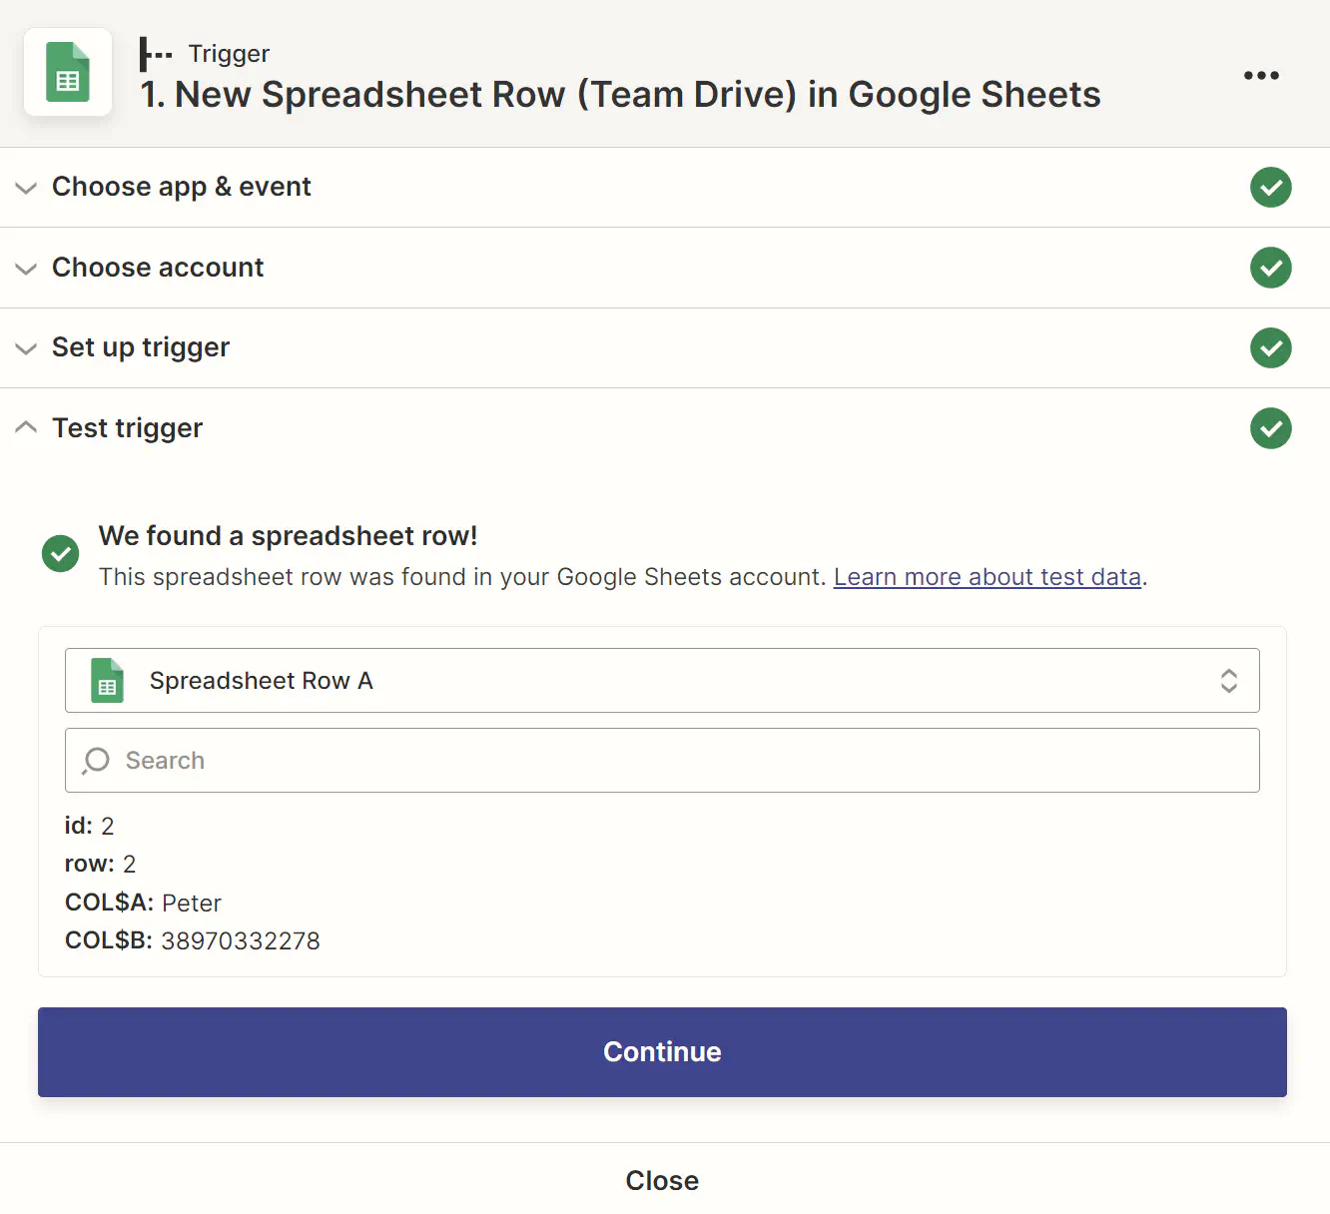This screenshot has width=1330, height=1214.
Task: Click the step title New Spreadsheet Row
Action: (620, 95)
